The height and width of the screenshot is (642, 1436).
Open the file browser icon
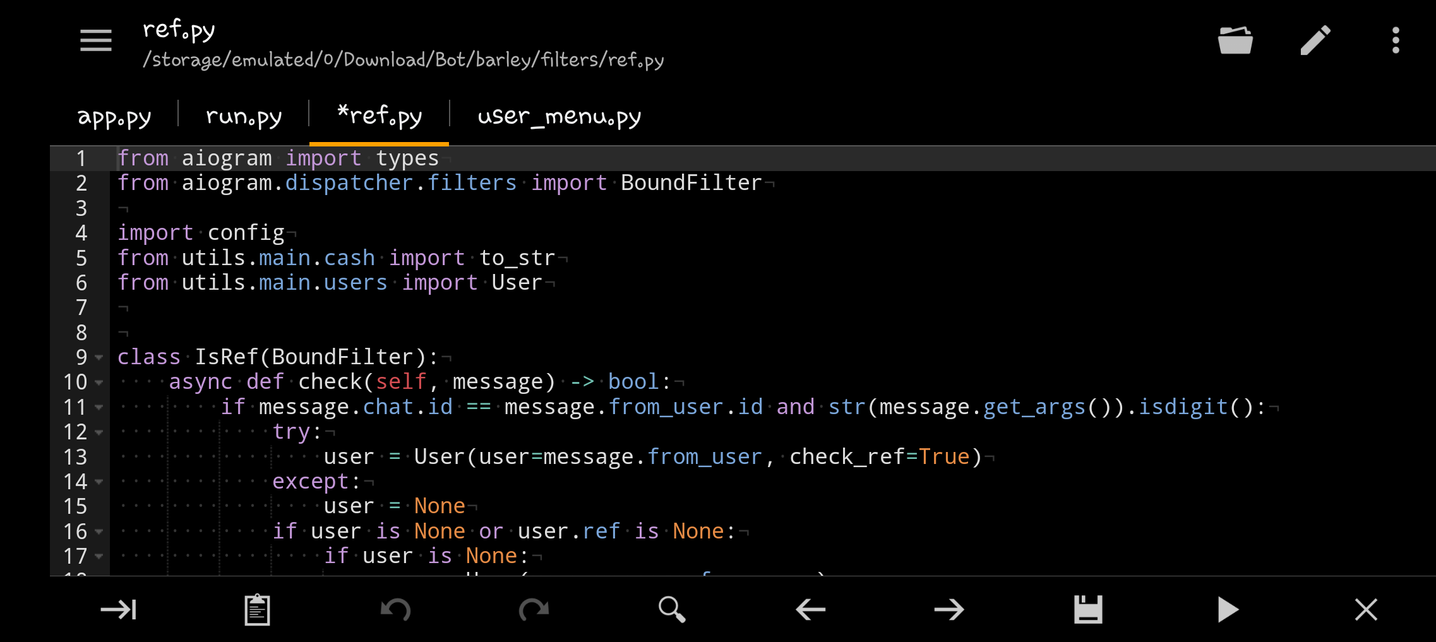click(1235, 39)
